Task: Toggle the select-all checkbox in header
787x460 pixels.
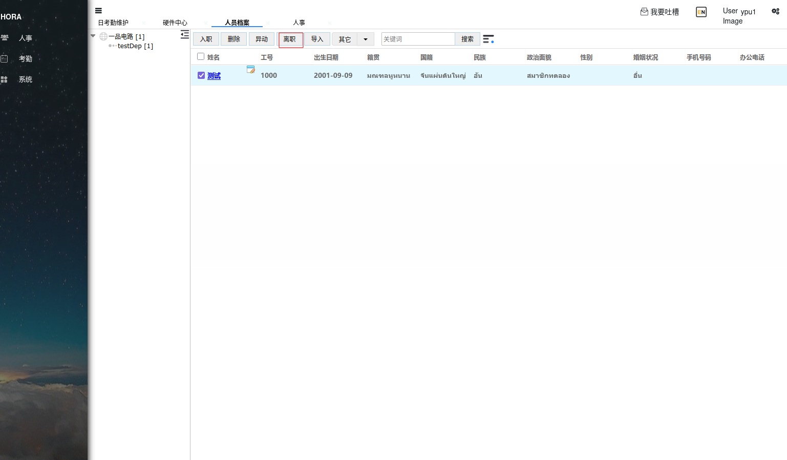Action: [201, 57]
